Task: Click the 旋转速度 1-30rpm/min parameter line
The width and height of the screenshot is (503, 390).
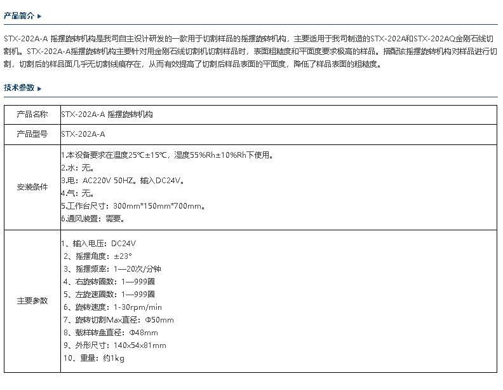Action: (x=112, y=307)
